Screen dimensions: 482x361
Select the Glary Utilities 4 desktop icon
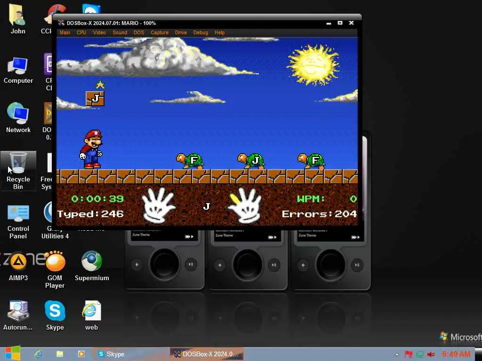(55, 221)
